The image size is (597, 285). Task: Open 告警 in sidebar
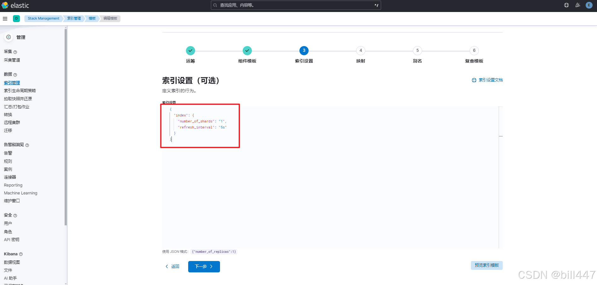[x=8, y=153]
